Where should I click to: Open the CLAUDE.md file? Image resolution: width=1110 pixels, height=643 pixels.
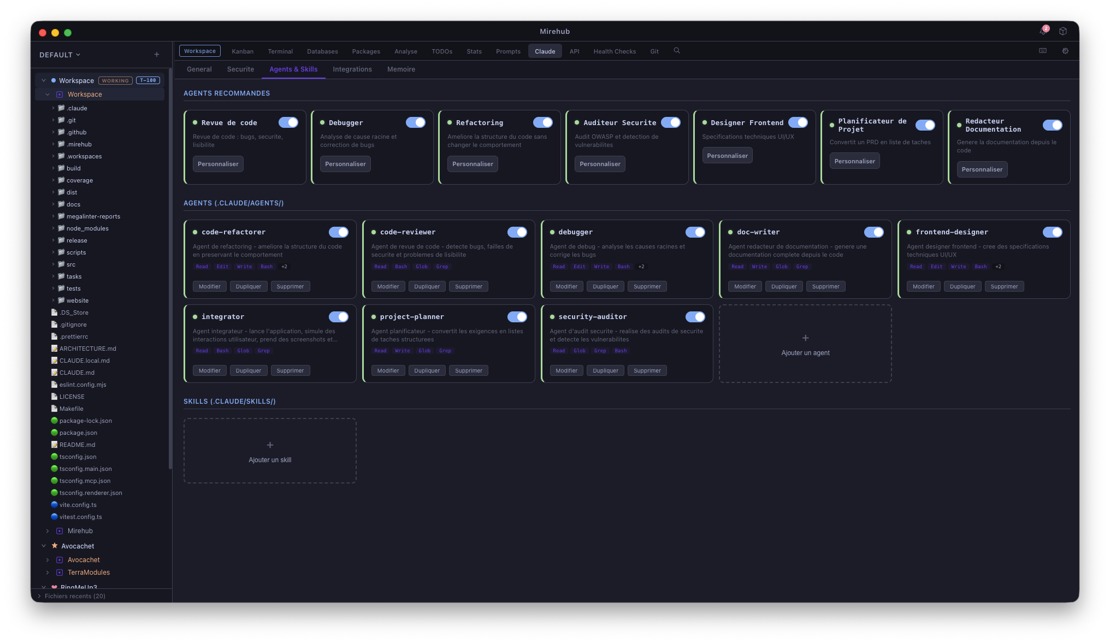[x=77, y=373]
